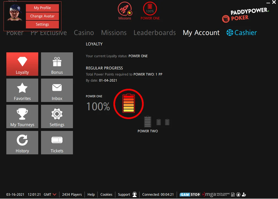Click the Change Avatar button

coord(42,16)
